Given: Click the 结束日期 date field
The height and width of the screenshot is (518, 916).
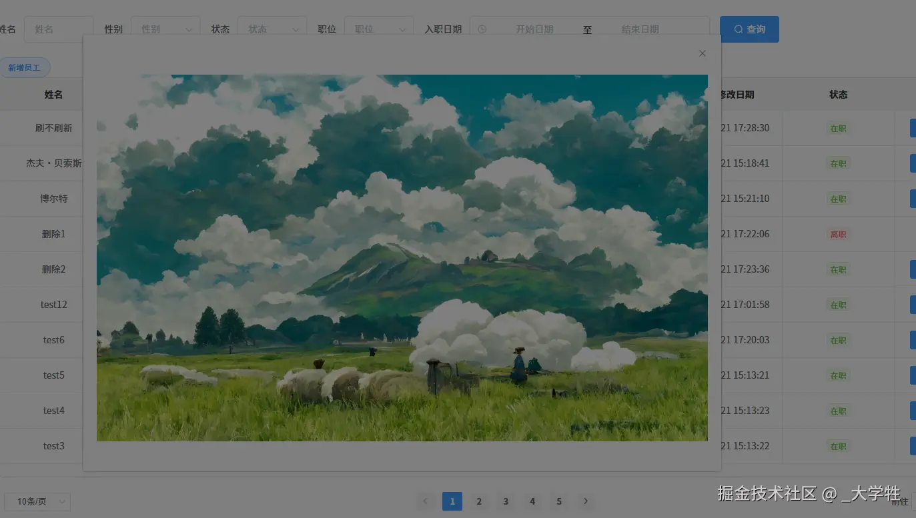Looking at the screenshot, I should (x=640, y=29).
